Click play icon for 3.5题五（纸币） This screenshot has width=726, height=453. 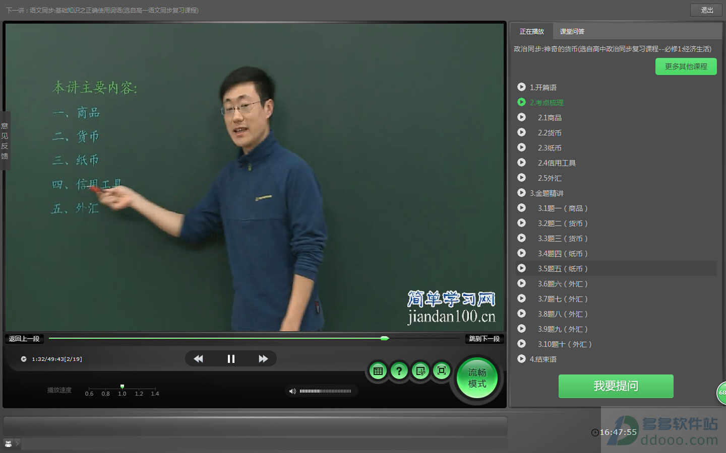tap(521, 268)
